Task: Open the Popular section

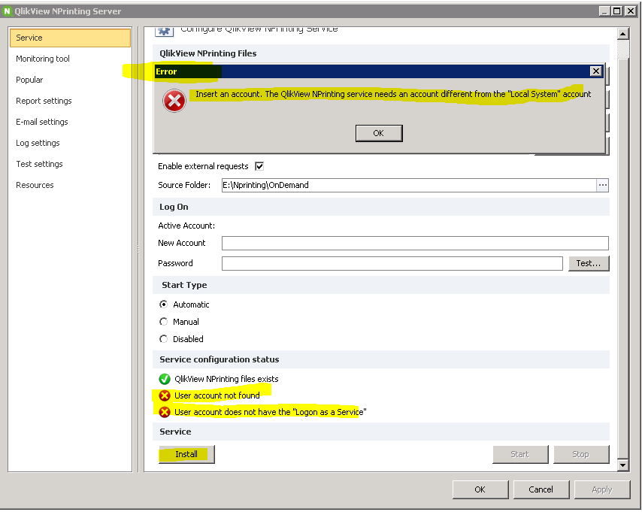Action: (x=29, y=80)
